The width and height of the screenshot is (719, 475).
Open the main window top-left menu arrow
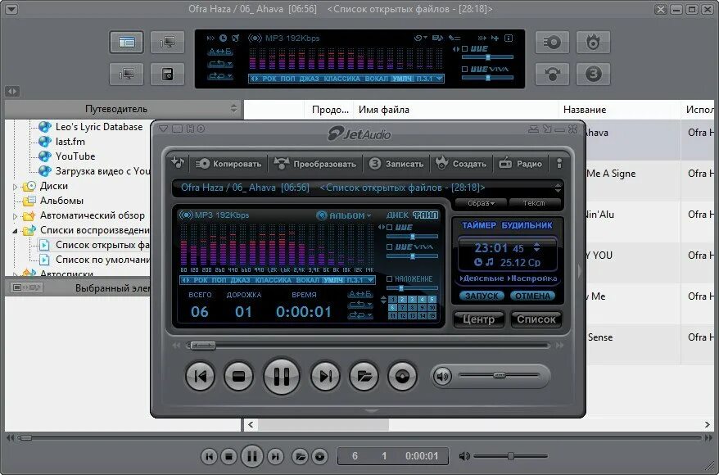[x=11, y=9]
